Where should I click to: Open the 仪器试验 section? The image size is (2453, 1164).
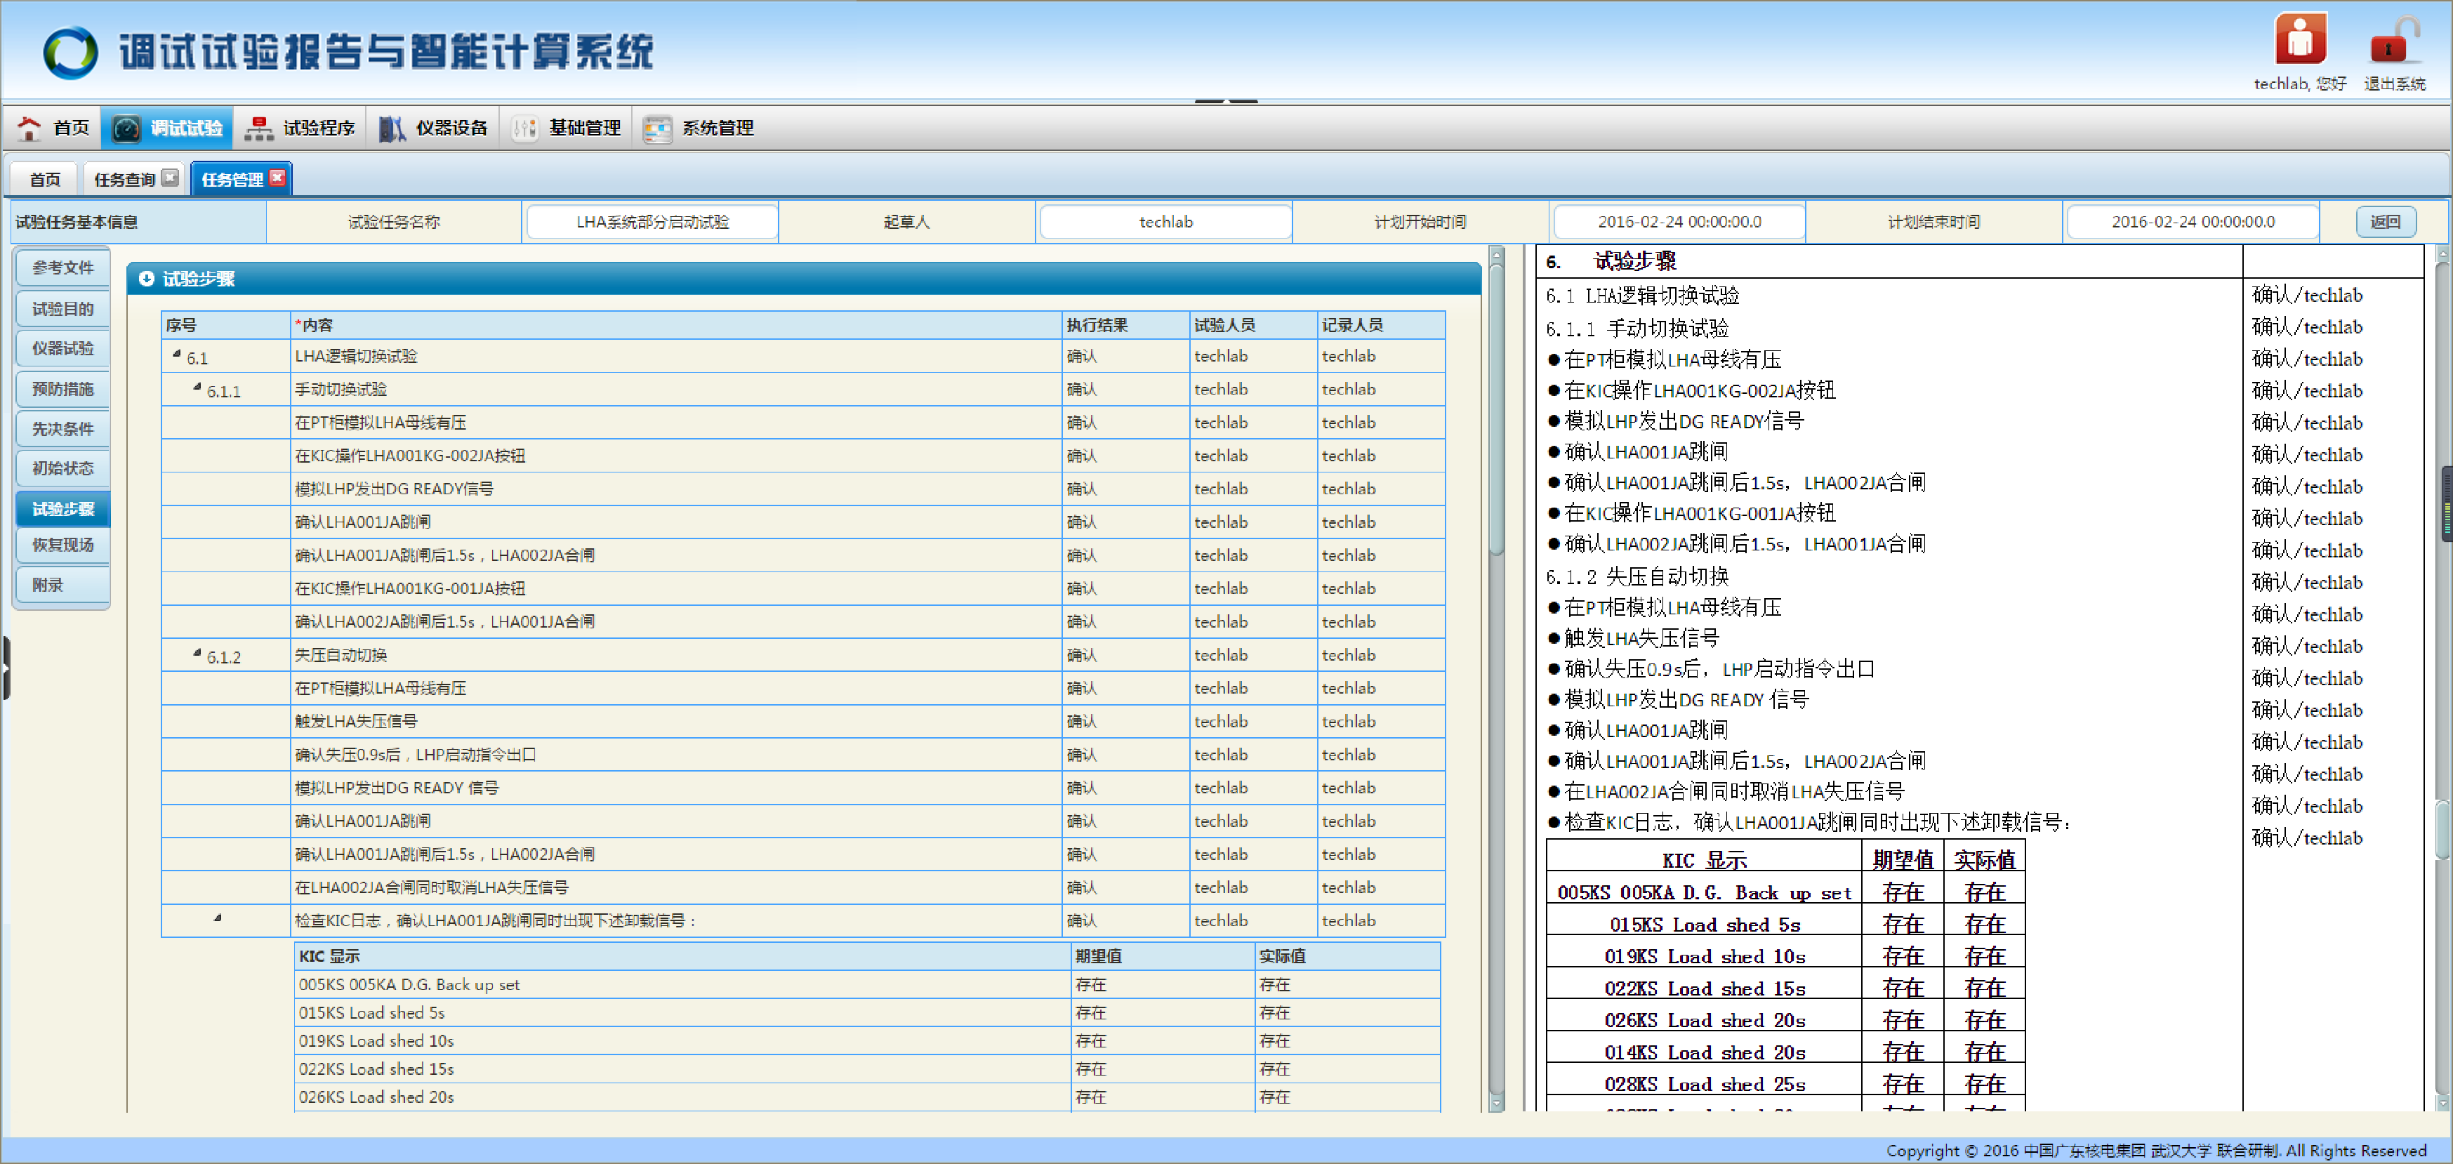click(63, 349)
